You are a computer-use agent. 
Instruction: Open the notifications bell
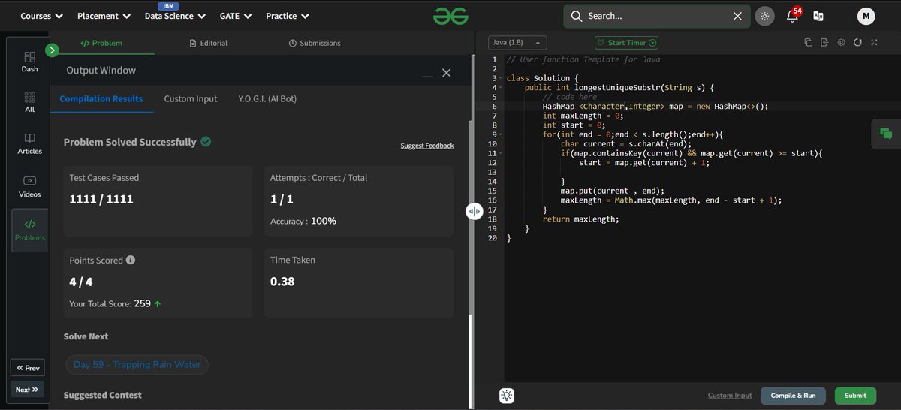[x=791, y=16]
